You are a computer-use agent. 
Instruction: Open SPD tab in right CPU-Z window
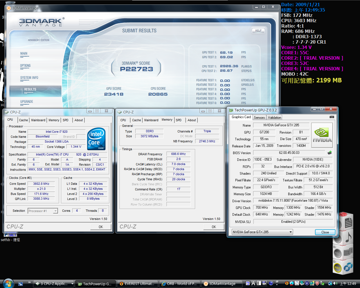[179, 120]
